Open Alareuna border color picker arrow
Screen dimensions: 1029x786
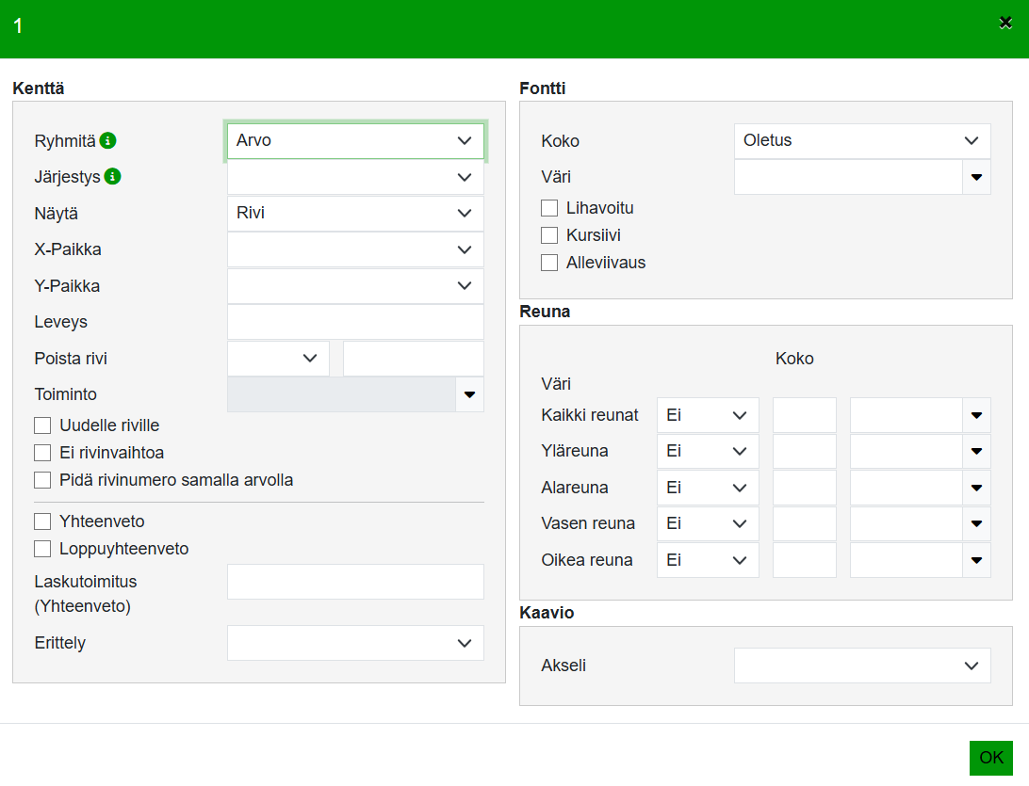pos(976,488)
